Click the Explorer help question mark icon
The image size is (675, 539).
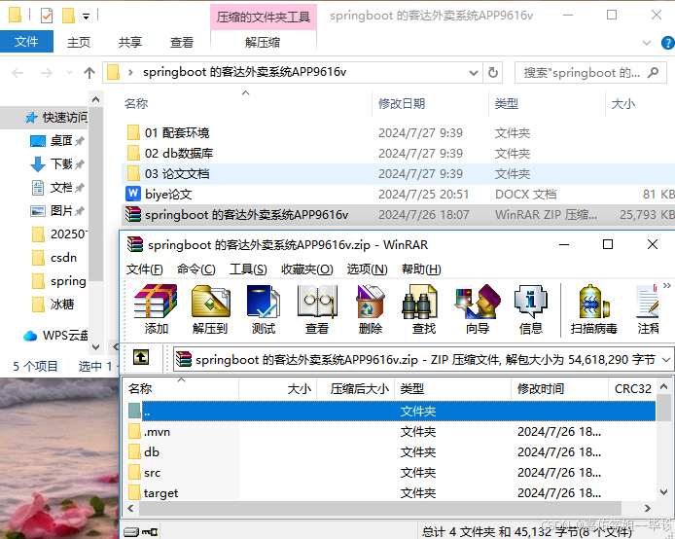(667, 43)
